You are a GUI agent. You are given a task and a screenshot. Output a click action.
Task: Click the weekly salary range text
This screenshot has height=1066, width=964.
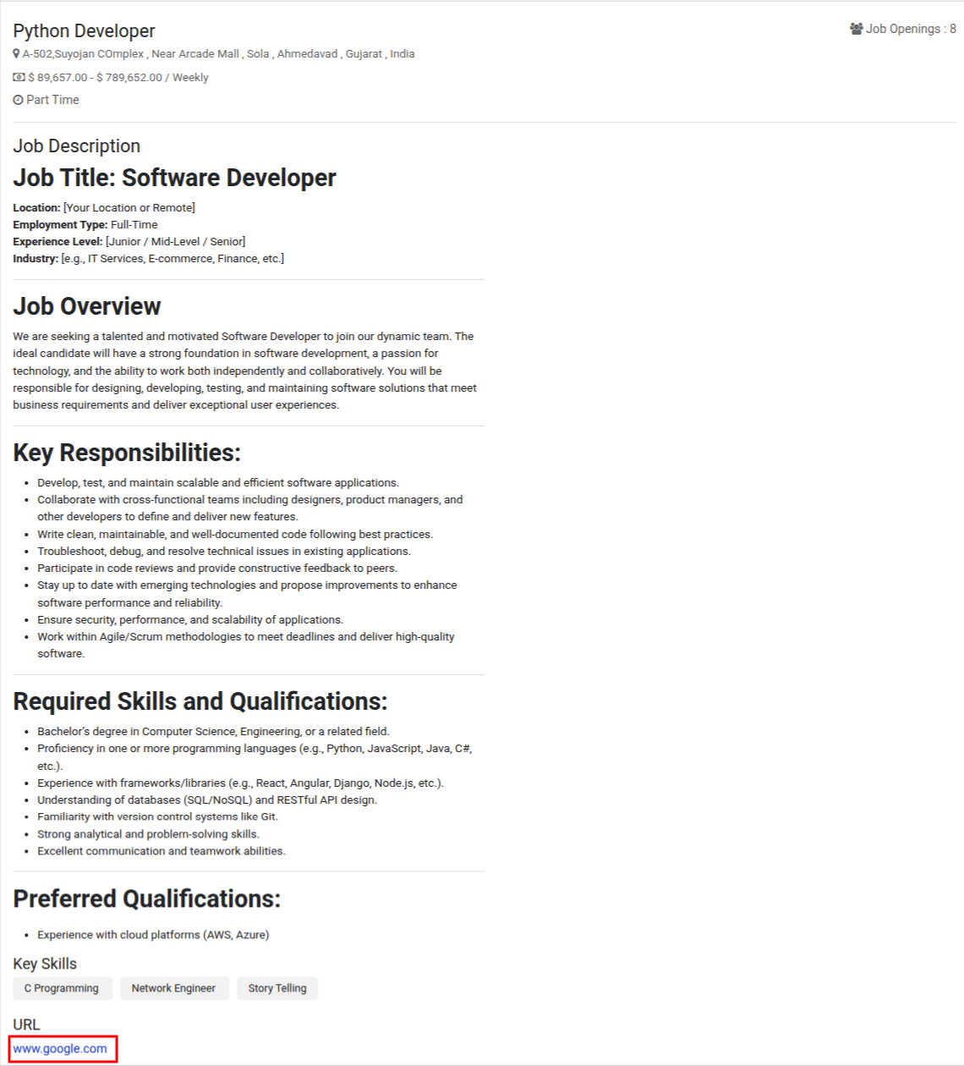118,77
